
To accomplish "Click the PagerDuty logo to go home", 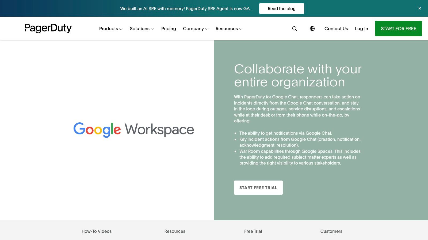I will click(48, 28).
